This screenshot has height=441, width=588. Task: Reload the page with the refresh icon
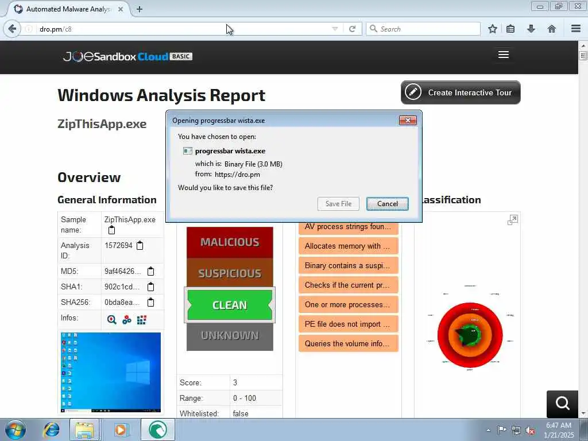click(x=352, y=29)
